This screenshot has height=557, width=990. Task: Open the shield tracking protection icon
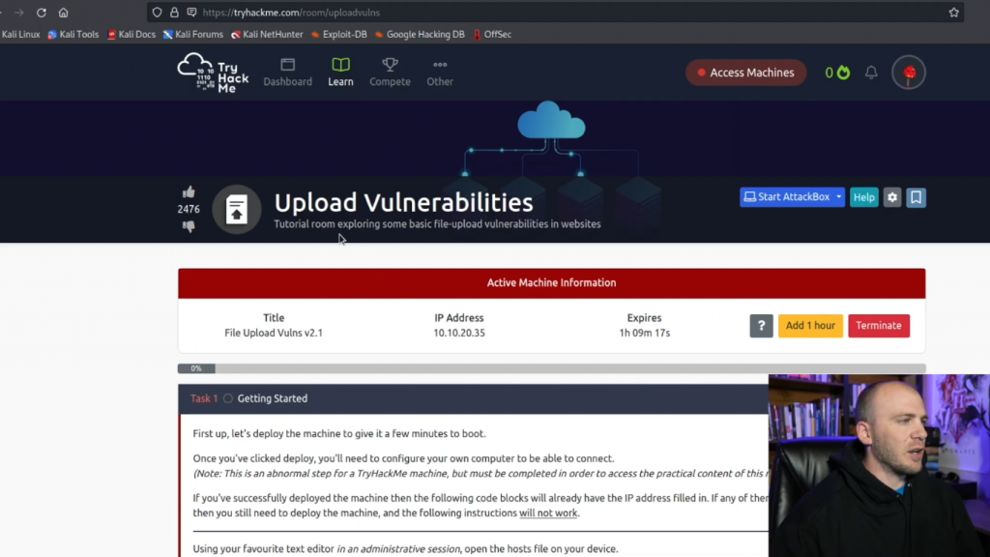point(158,13)
